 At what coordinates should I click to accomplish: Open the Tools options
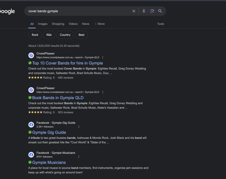(160, 24)
